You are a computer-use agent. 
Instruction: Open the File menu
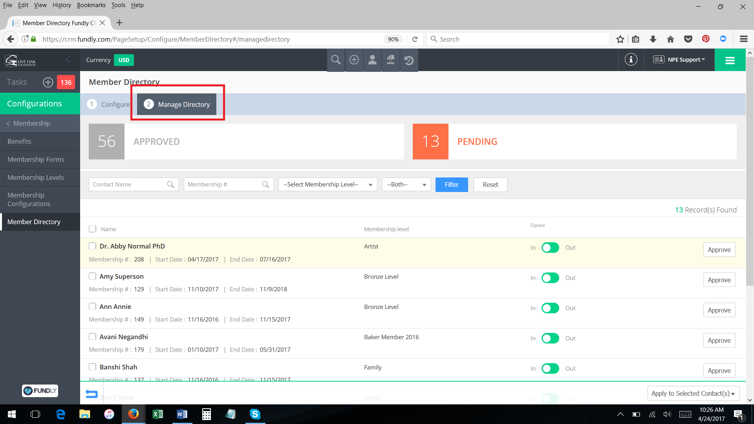pyautogui.click(x=7, y=5)
